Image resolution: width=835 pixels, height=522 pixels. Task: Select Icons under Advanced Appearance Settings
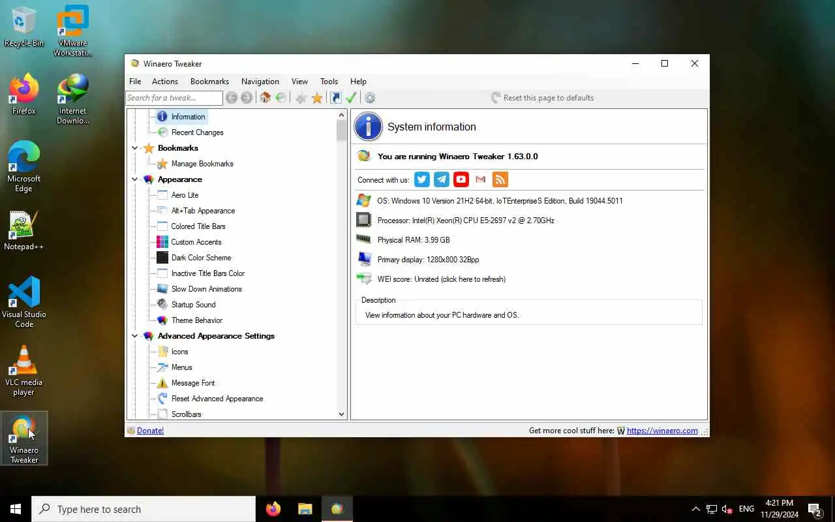179,352
